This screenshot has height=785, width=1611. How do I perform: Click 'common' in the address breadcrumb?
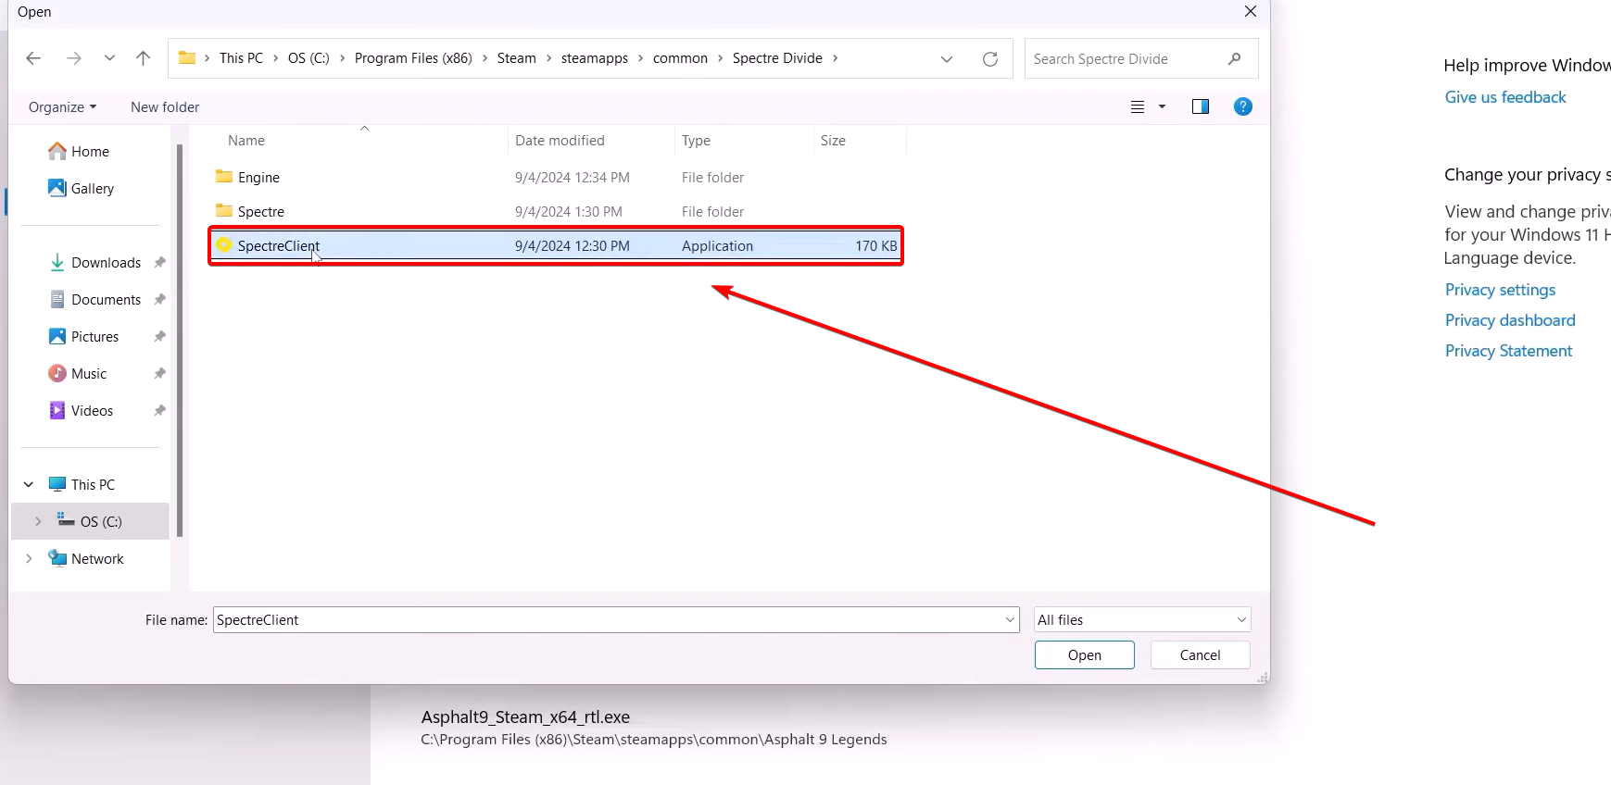[680, 58]
